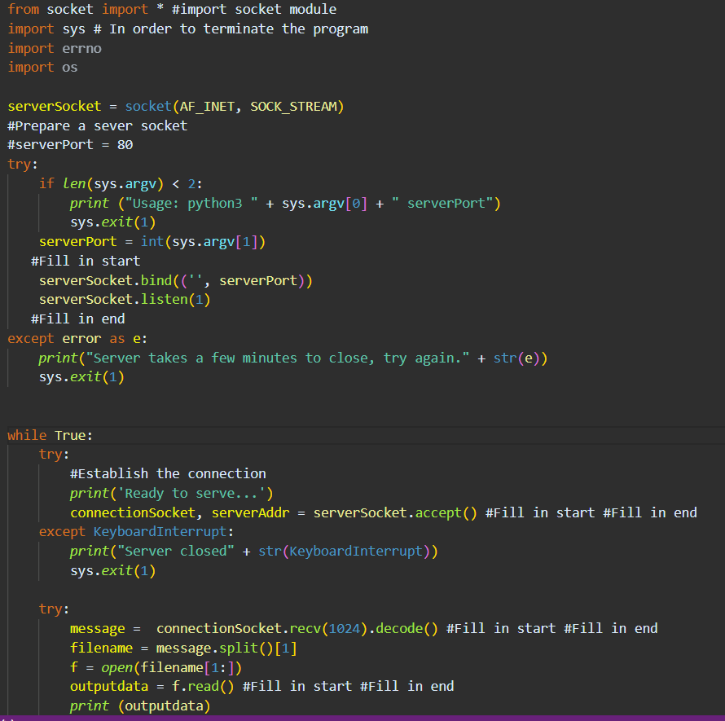The height and width of the screenshot is (721, 725).
Task: Click the 'sys.exit(1)' call under the usage message
Action: (x=106, y=222)
